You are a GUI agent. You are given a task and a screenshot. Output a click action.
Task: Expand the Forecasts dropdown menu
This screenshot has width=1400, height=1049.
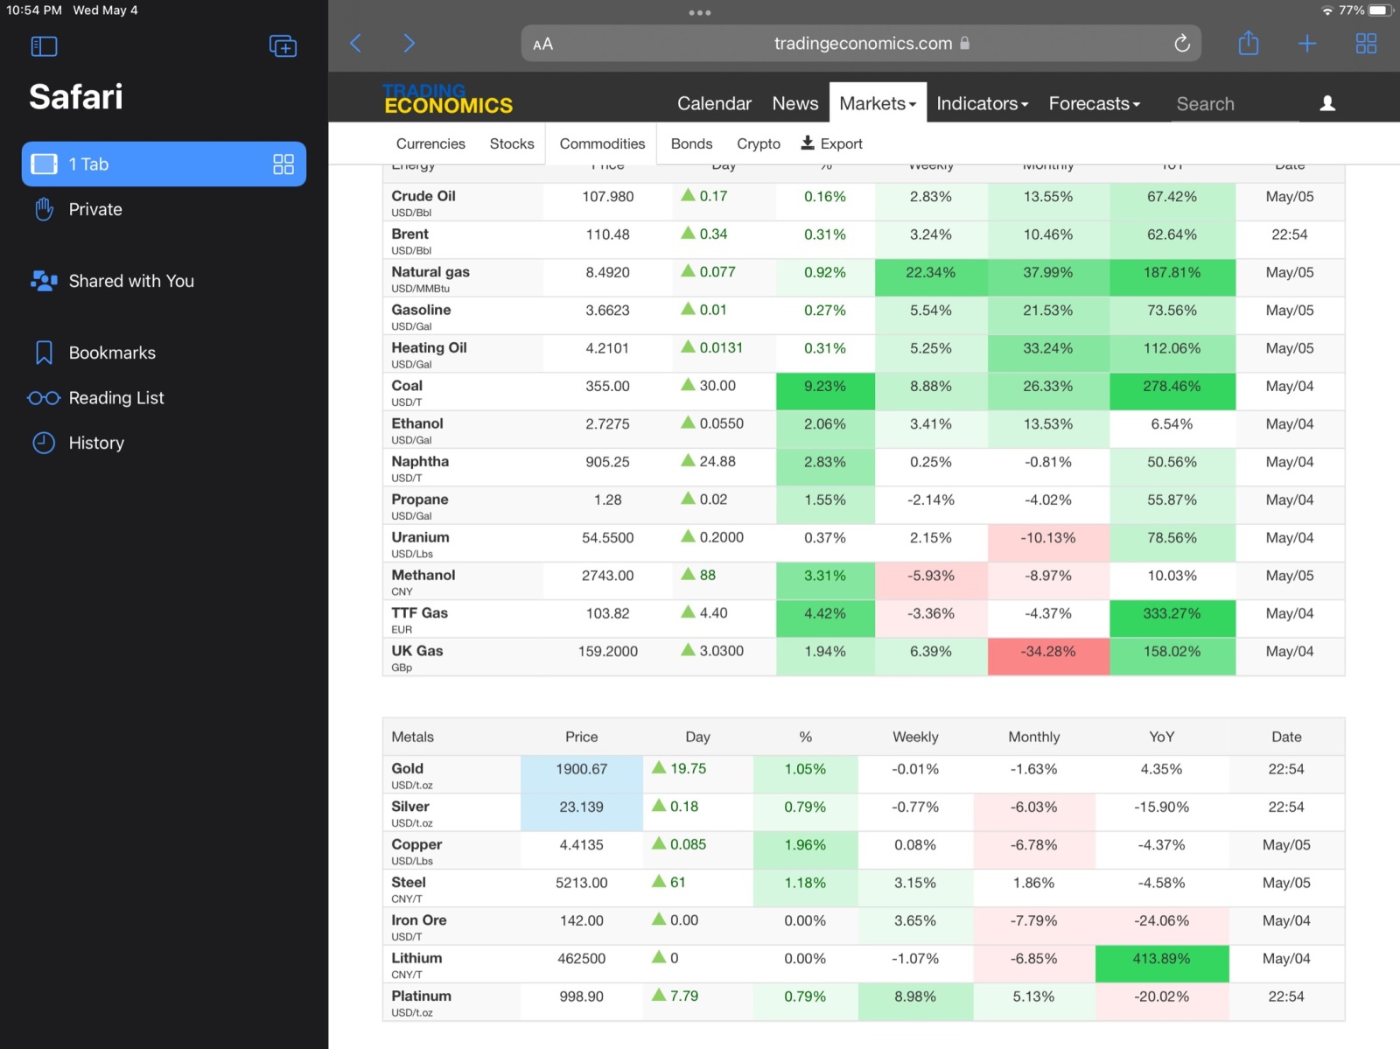pyautogui.click(x=1094, y=103)
